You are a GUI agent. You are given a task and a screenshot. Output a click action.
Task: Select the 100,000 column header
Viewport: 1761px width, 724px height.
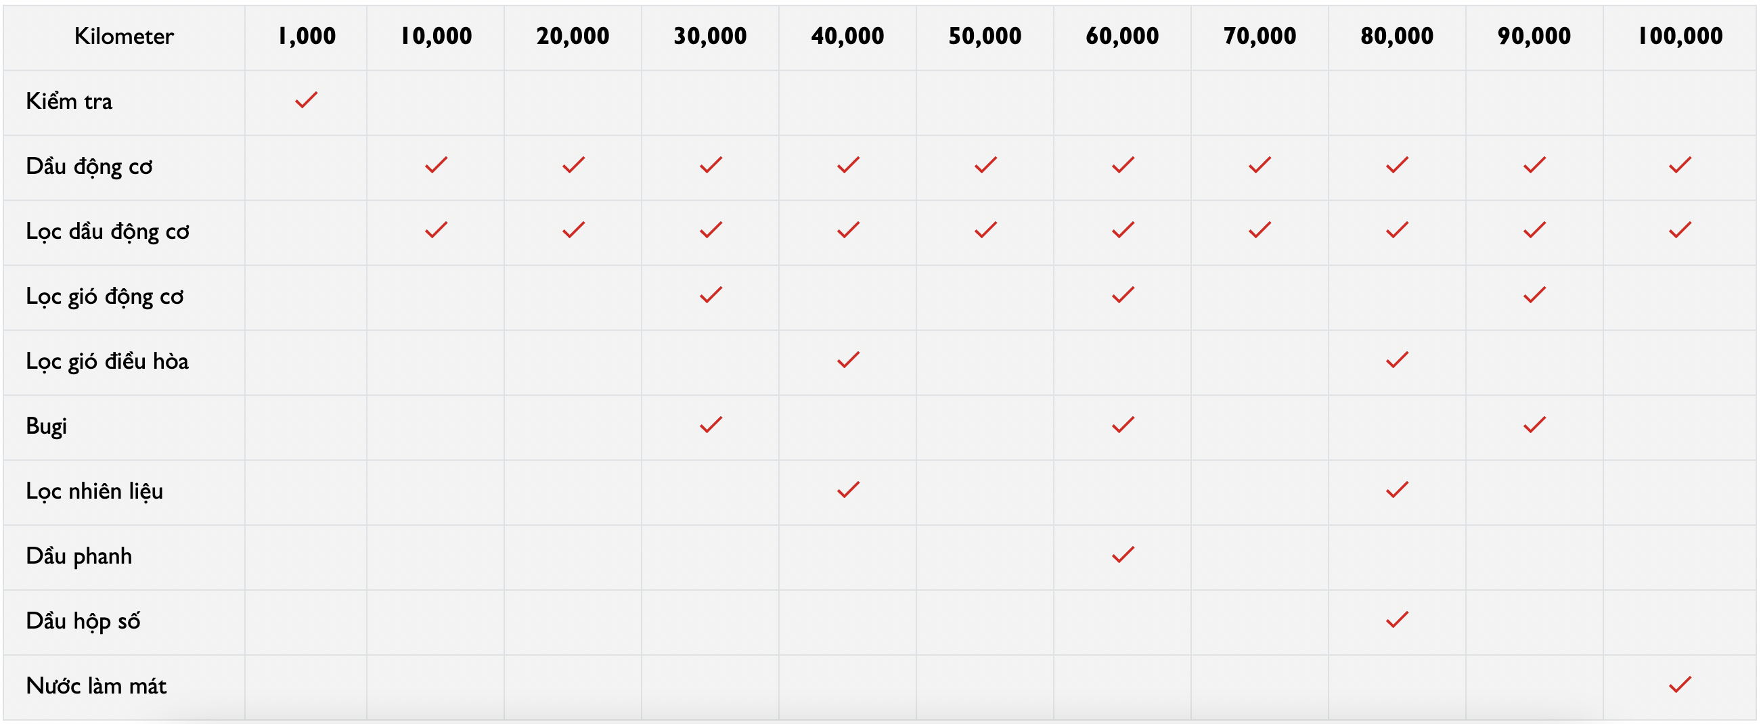1680,37
